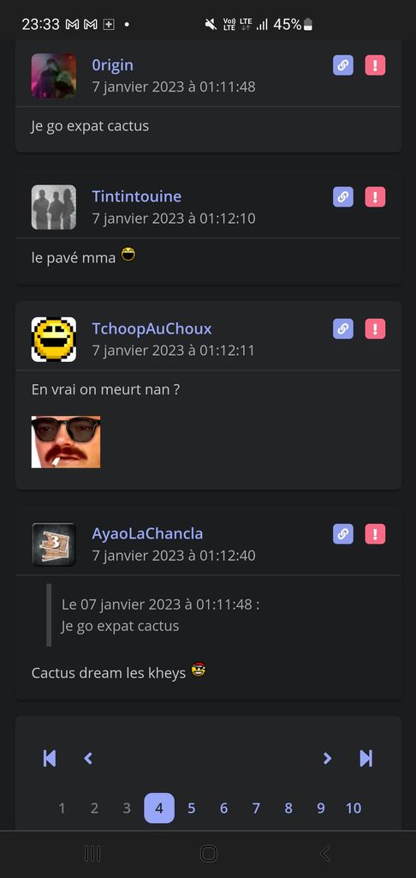Report AyaoLaChancla's post

tap(375, 534)
